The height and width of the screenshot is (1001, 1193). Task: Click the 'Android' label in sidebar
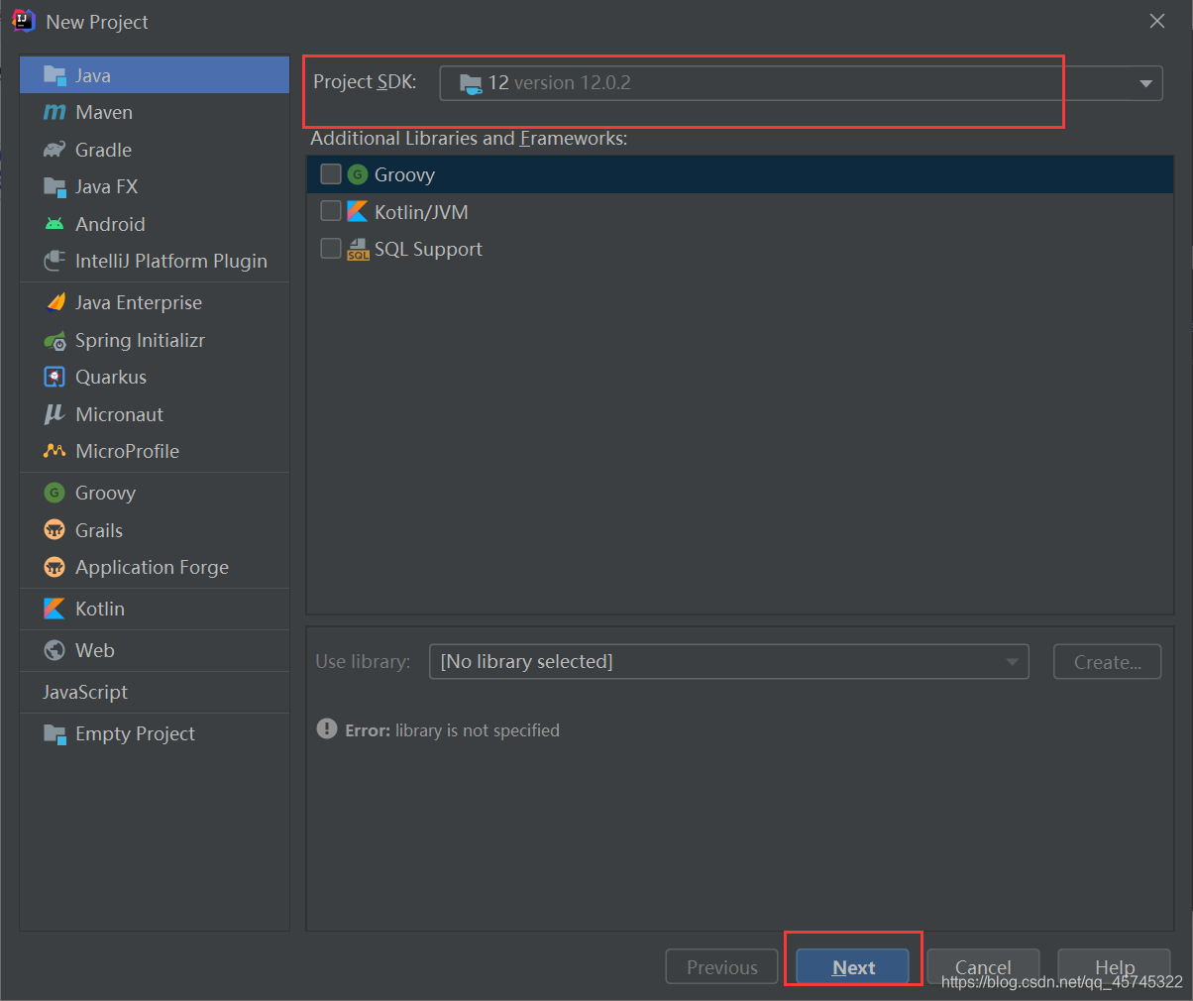pos(110,224)
